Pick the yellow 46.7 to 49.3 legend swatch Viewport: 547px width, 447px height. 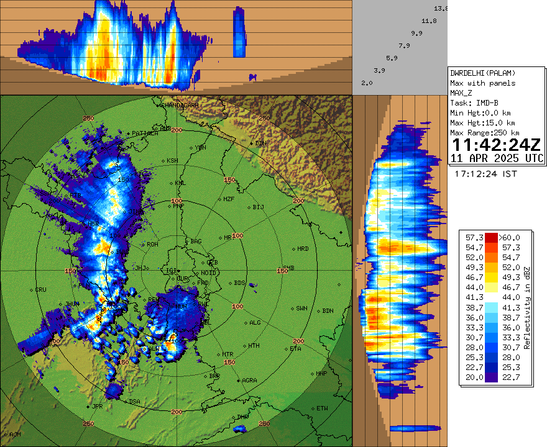tap(491, 278)
